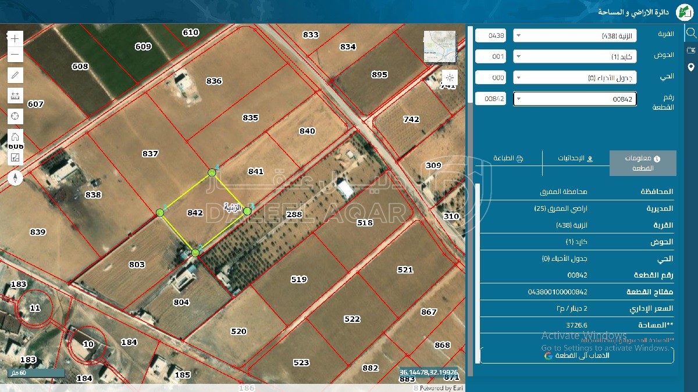Toggle the basemap thumbnail switcher
This screenshot has width=698, height=392.
(440, 46)
